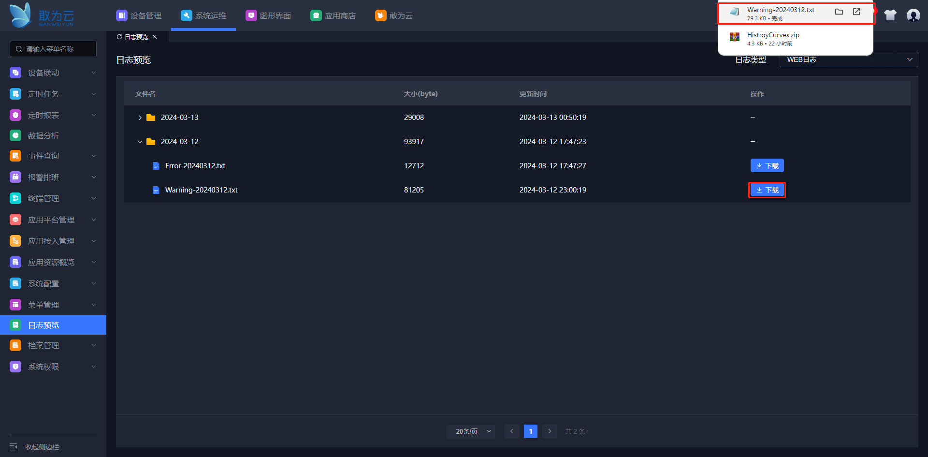Expand the 系统权限 submenu arrow
Screen dimensions: 928x457
[x=94, y=367]
